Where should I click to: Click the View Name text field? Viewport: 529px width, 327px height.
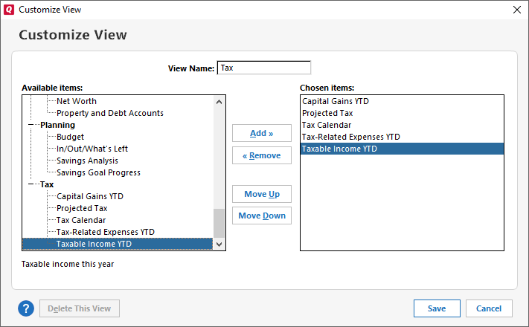tap(263, 68)
